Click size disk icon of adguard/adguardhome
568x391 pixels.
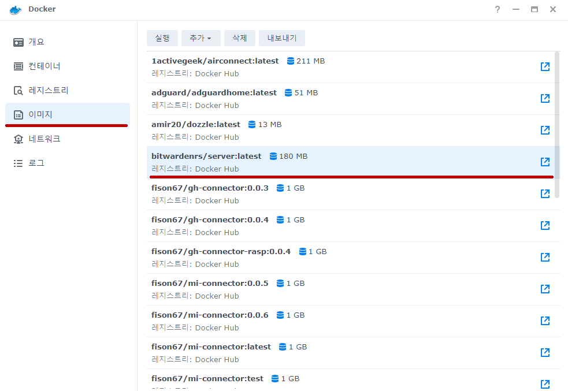point(288,92)
